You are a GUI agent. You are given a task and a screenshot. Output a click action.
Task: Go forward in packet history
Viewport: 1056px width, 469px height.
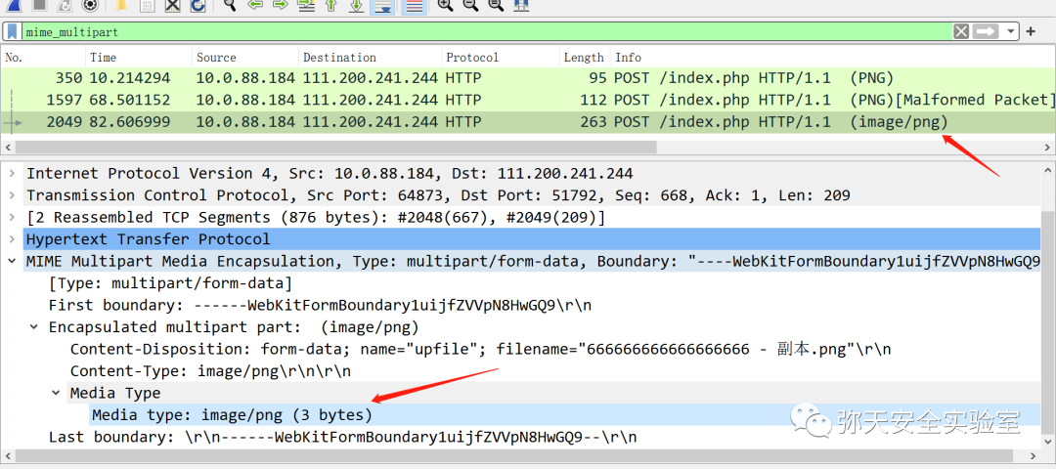pos(281,6)
